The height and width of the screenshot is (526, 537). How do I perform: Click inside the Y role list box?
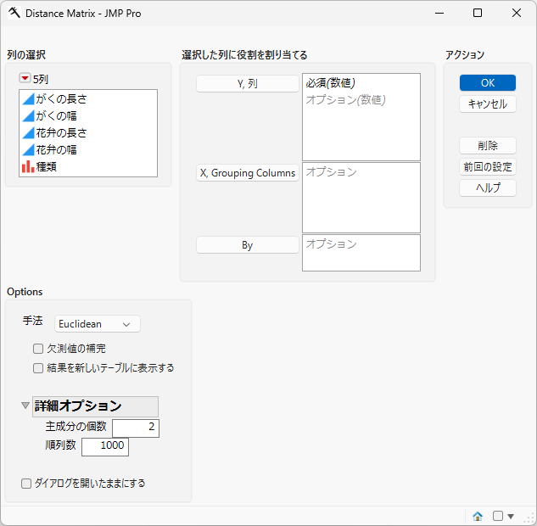361,117
